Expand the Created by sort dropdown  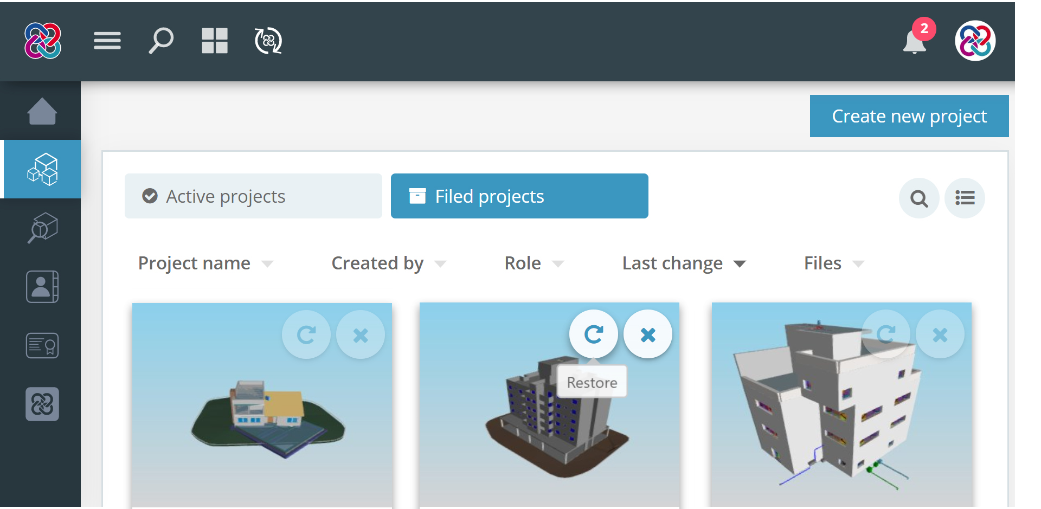[x=388, y=263]
